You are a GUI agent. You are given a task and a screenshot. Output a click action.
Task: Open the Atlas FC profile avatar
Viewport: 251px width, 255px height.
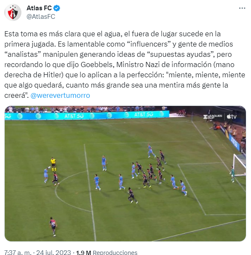[x=13, y=12]
